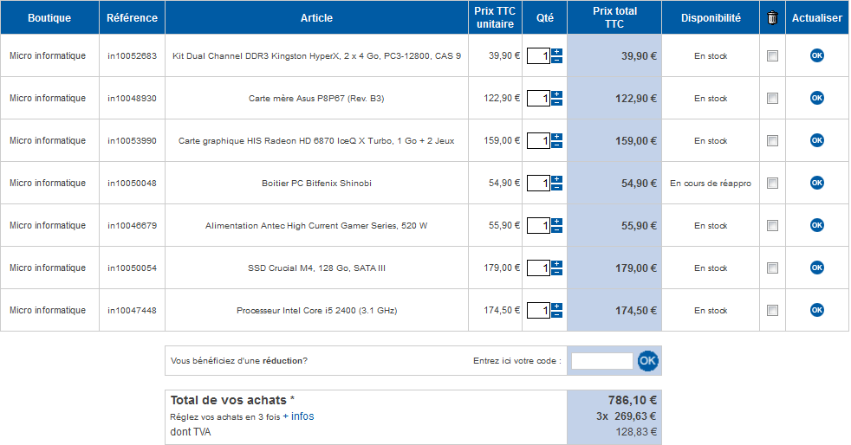Click trash can icon in table header
Image resolution: width=851 pixels, height=445 pixels.
(x=772, y=17)
